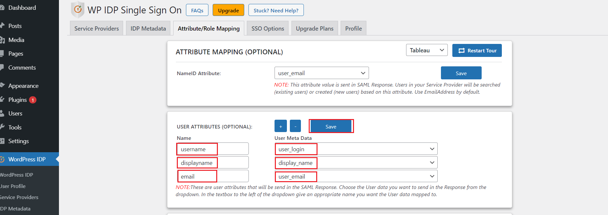Image resolution: width=608 pixels, height=215 pixels.
Task: Click the Dashboard sidebar icon
Action: pos(2,8)
